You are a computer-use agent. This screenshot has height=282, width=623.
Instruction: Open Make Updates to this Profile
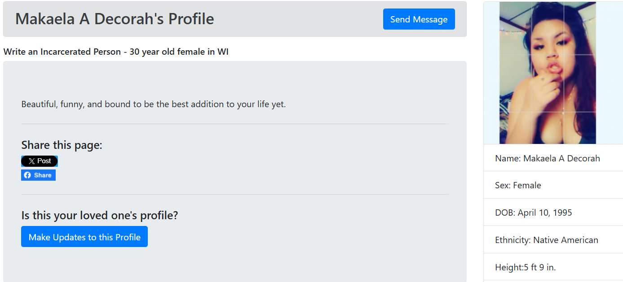pyautogui.click(x=84, y=237)
